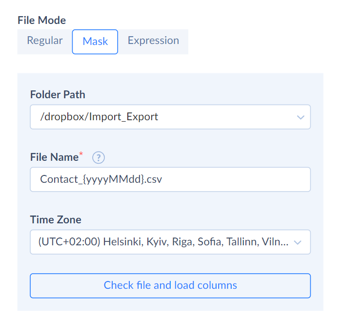Click the File Name input field
342x324 pixels.
[170, 179]
